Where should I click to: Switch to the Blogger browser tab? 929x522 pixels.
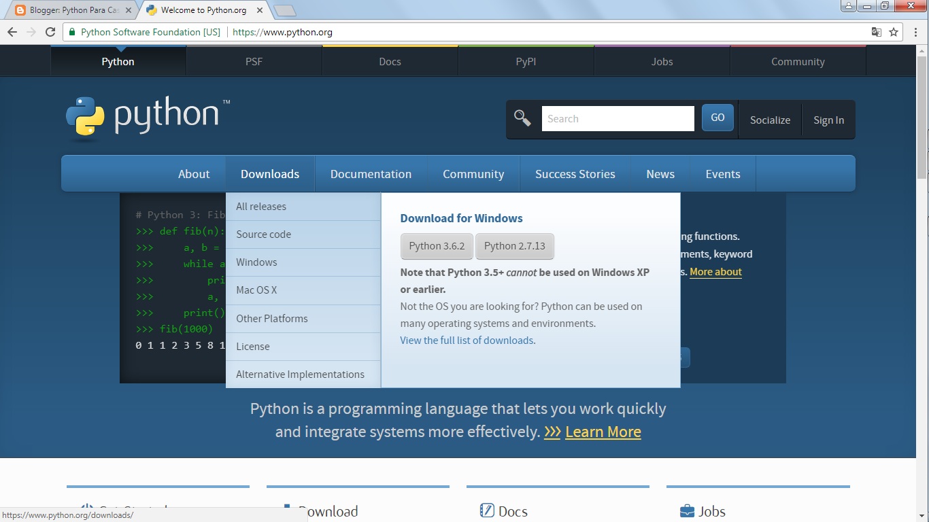[68, 10]
